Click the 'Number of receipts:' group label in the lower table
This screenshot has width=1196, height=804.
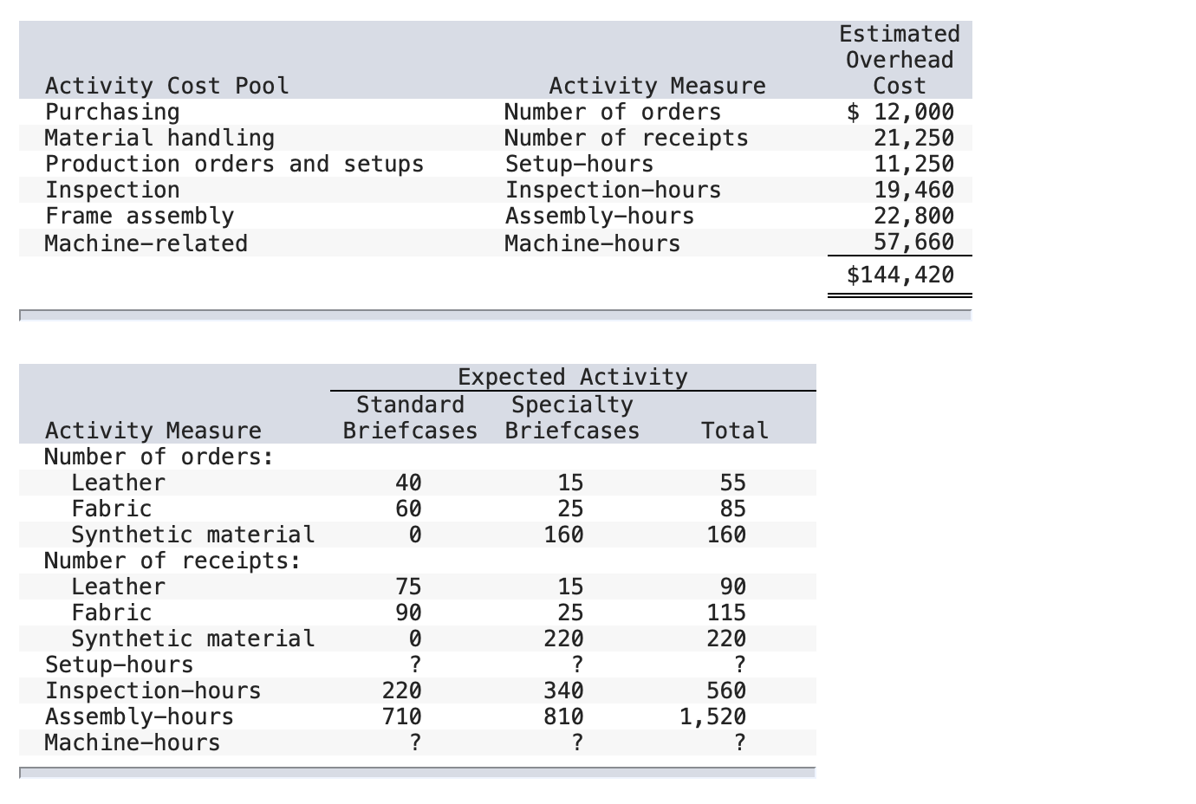point(173,561)
